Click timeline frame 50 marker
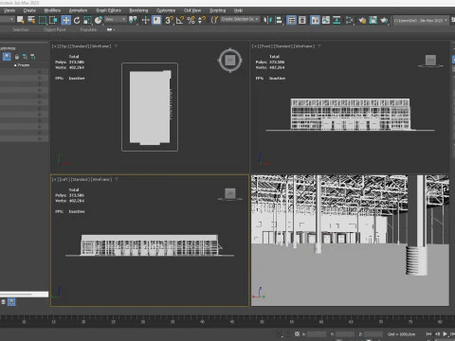This screenshot has width=455, height=341. tap(262, 322)
